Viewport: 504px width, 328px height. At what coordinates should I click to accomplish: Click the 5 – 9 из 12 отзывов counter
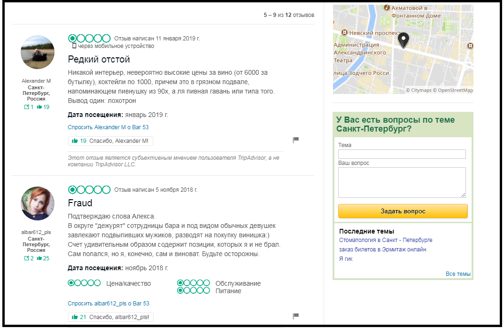289,15
